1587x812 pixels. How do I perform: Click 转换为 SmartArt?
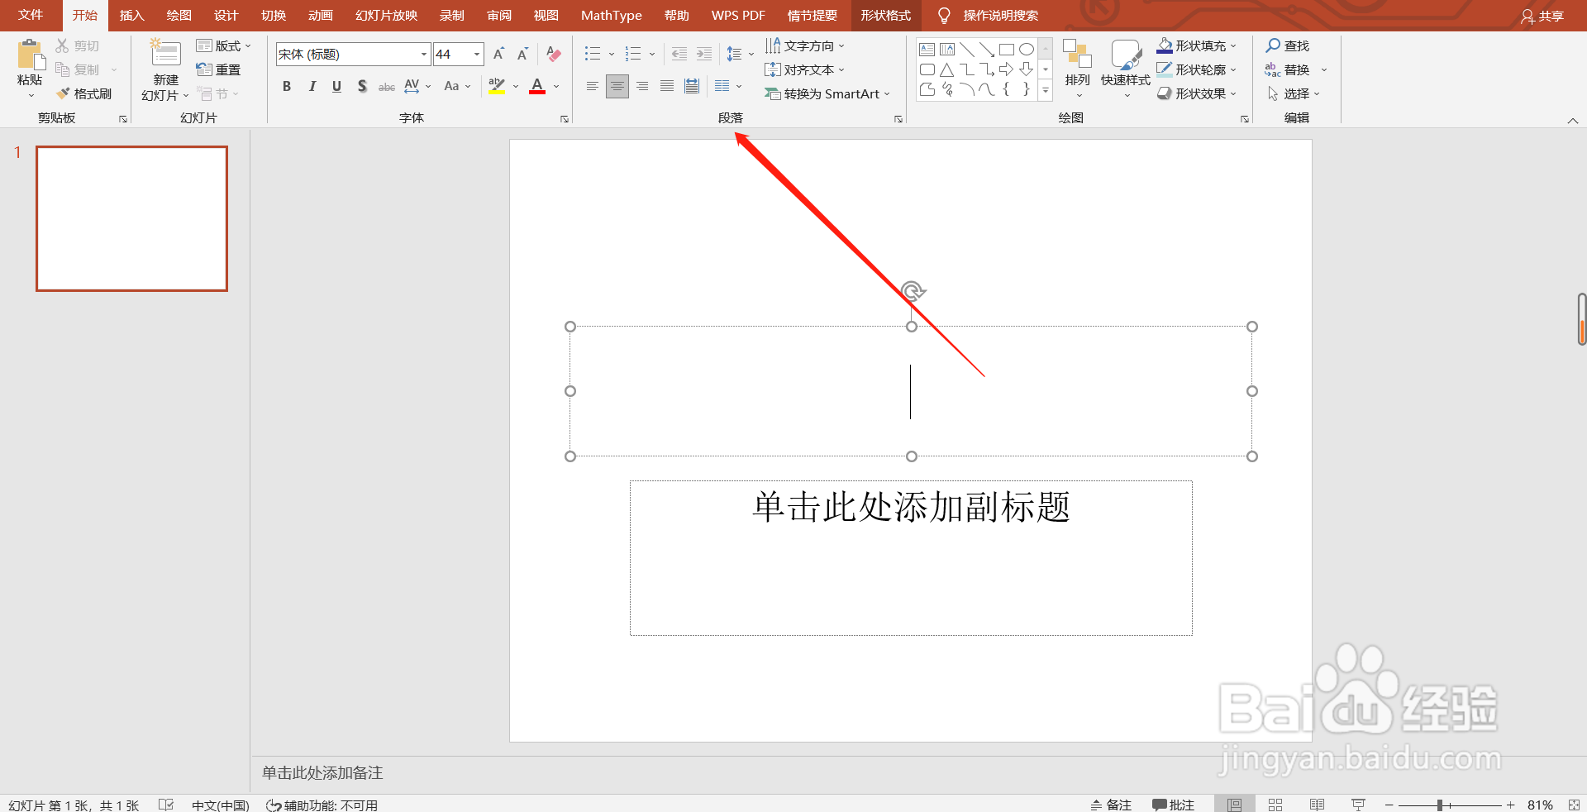pos(827,93)
